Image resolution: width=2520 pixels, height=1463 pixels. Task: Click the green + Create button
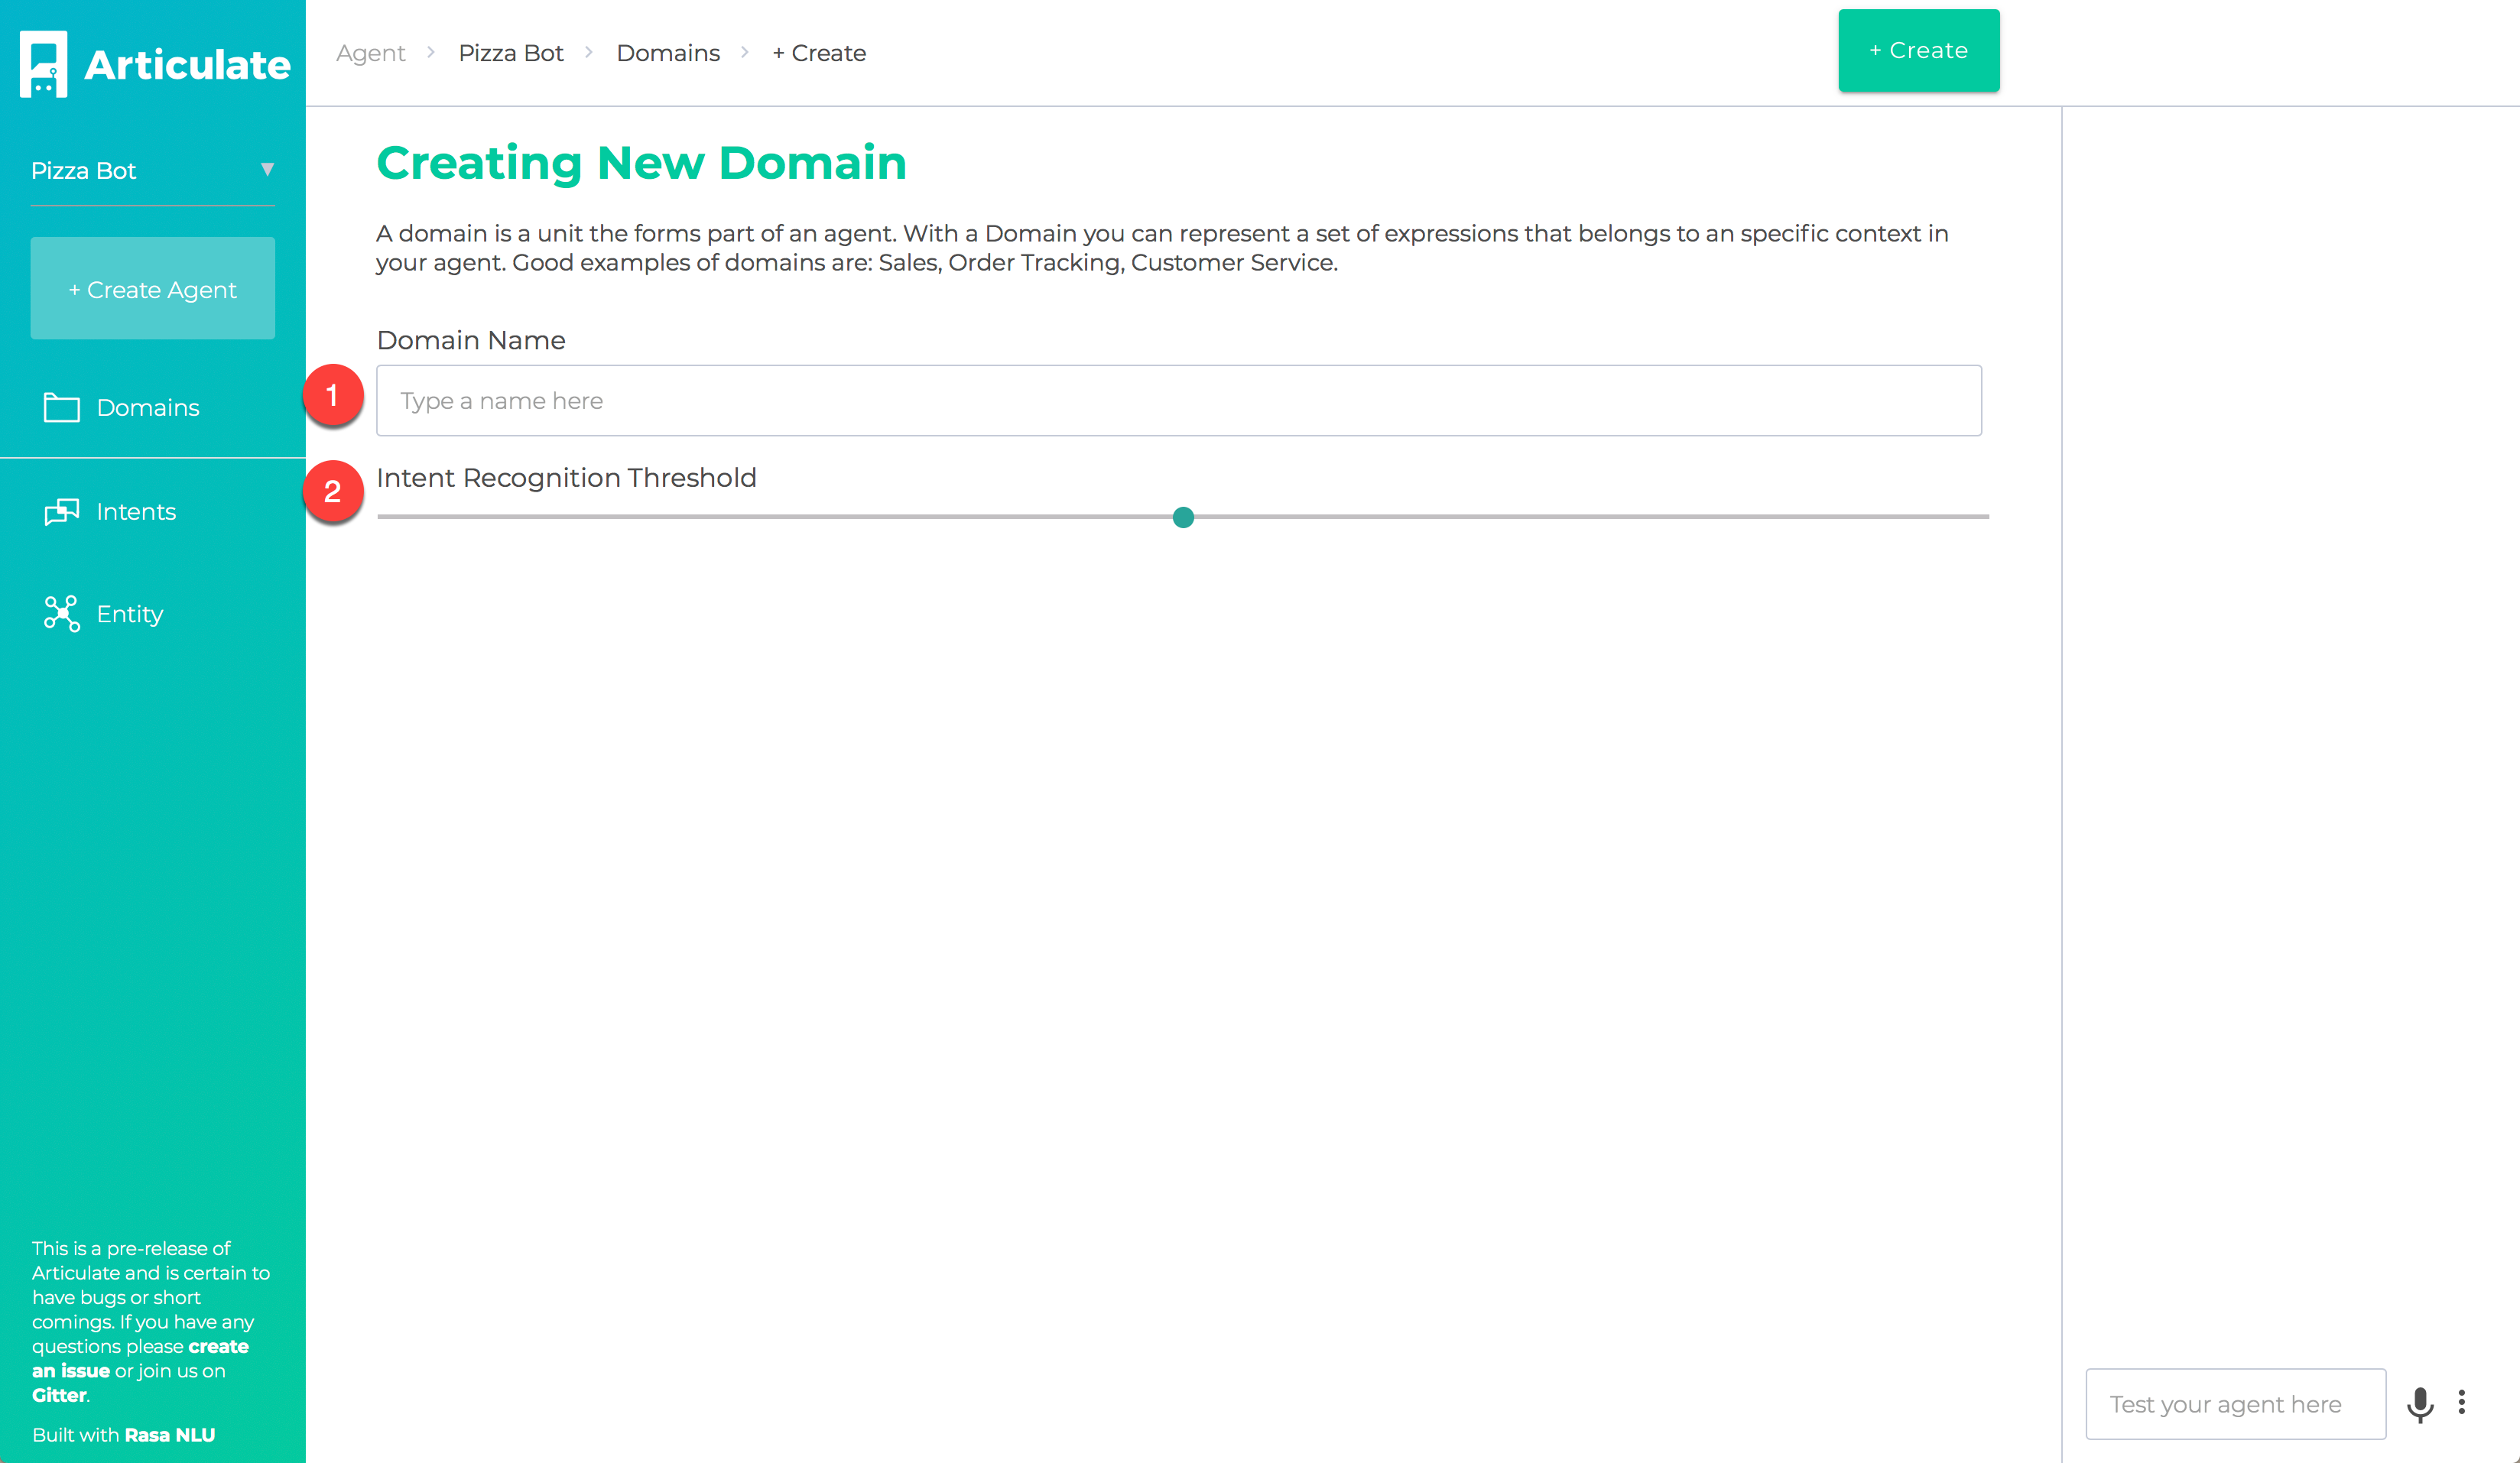click(x=1918, y=51)
